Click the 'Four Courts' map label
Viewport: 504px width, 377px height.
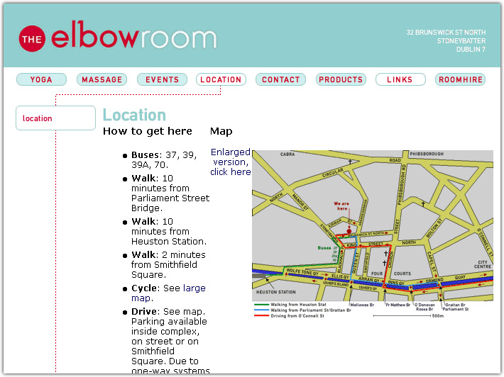click(391, 274)
